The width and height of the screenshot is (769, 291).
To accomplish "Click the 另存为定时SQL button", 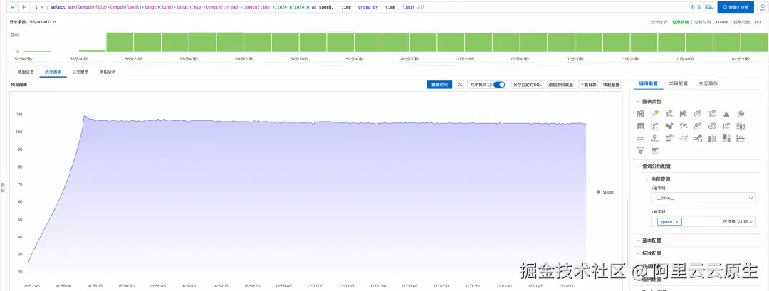I will click(x=527, y=85).
